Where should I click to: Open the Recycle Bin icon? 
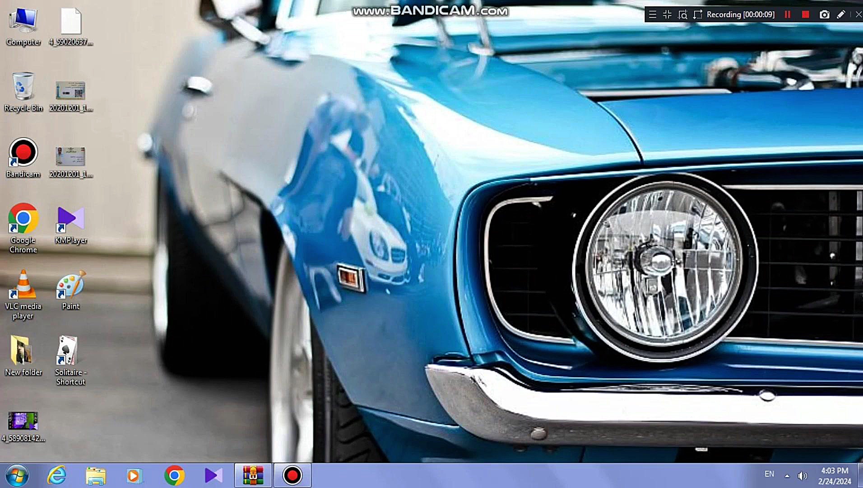[23, 93]
